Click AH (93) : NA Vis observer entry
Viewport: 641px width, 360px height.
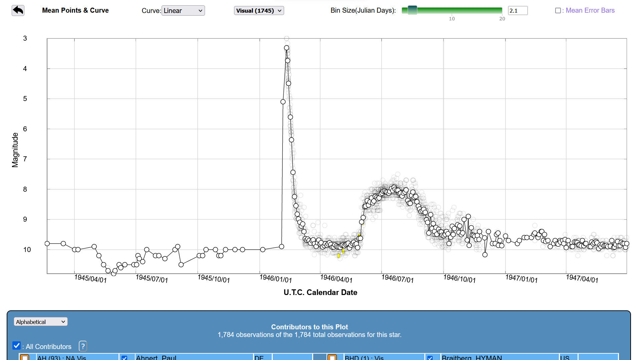tap(62, 358)
